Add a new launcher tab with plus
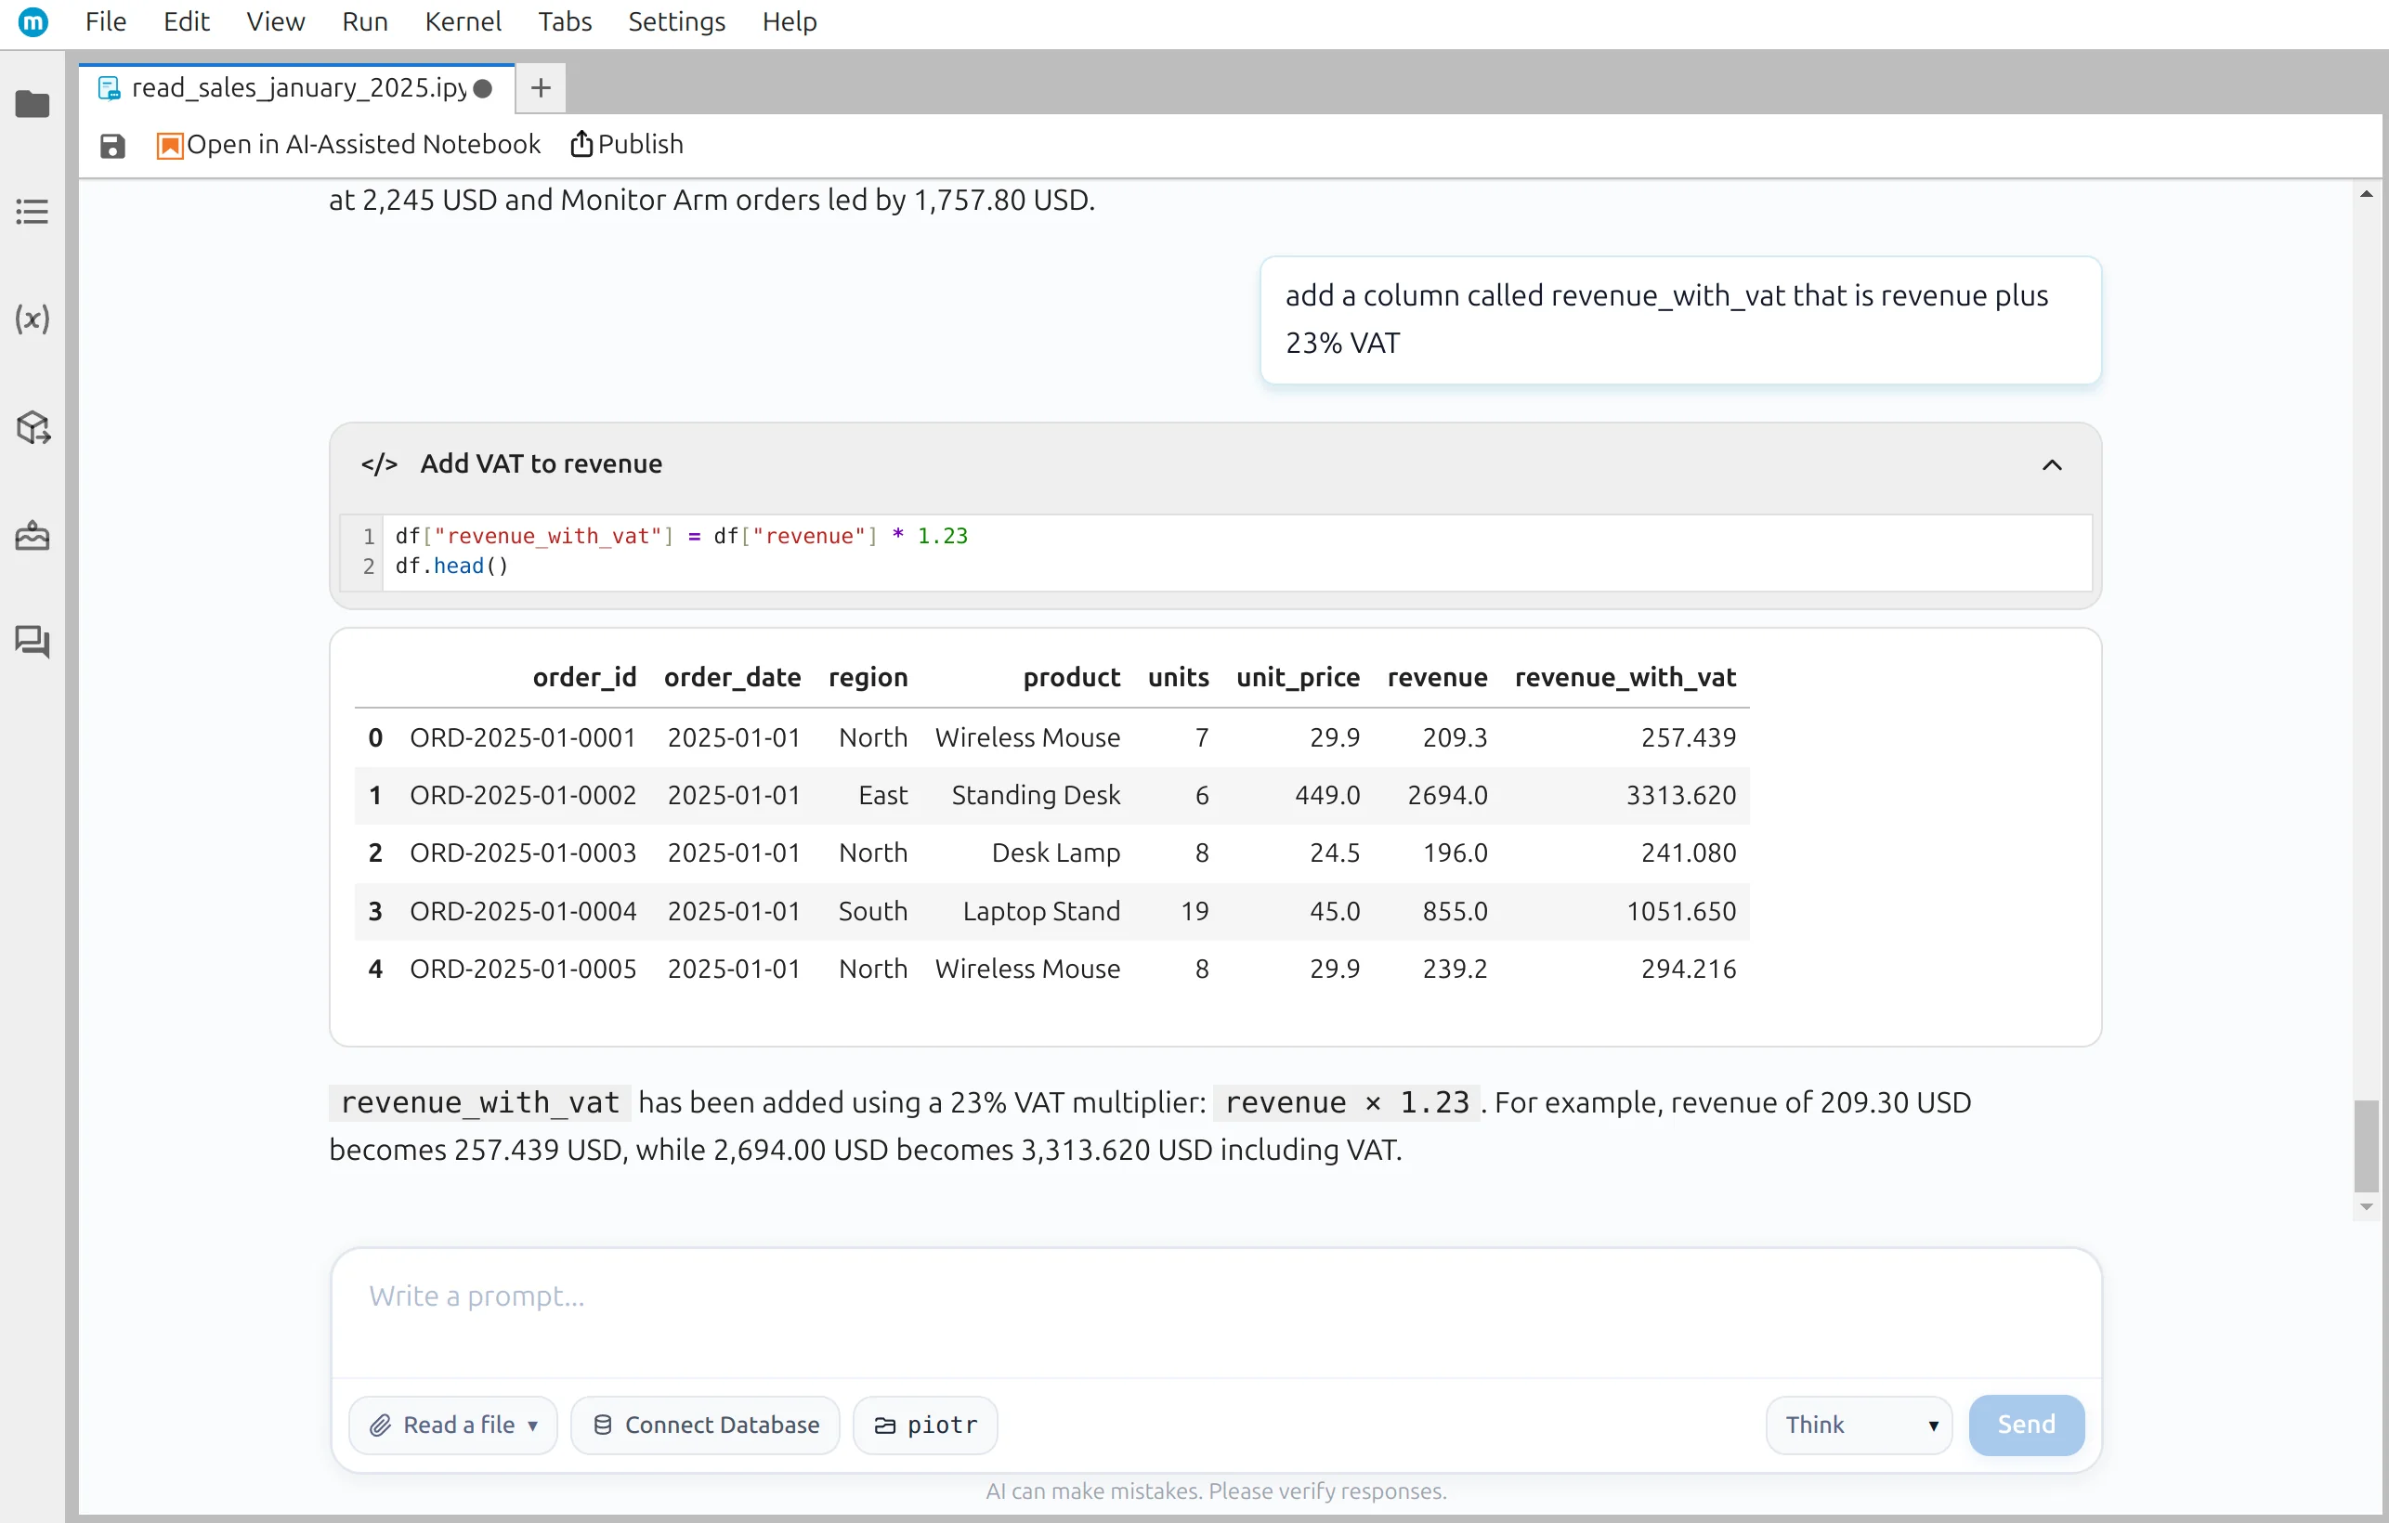Screen dimensions: 2389x1523 pos(541,88)
